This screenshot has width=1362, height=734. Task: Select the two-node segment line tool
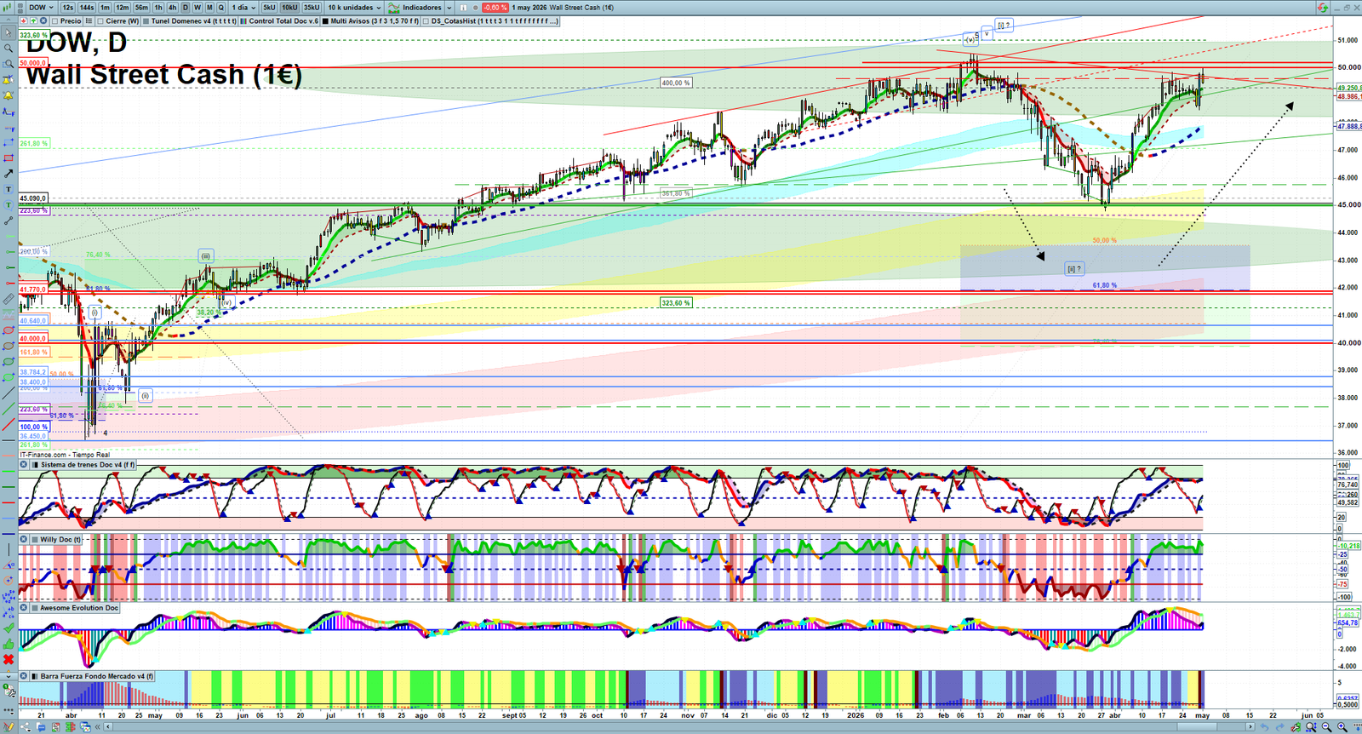[9, 221]
